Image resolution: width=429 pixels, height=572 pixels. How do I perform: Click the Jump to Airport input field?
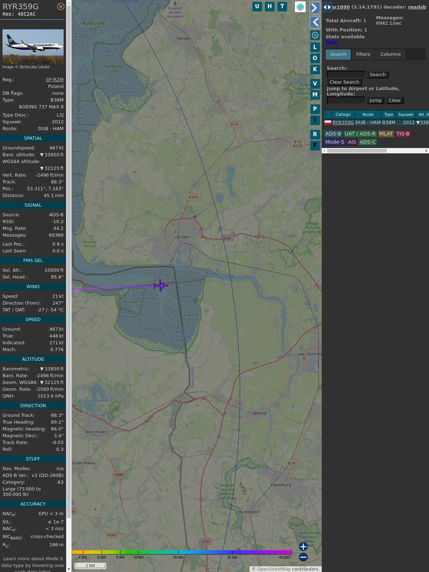click(346, 100)
